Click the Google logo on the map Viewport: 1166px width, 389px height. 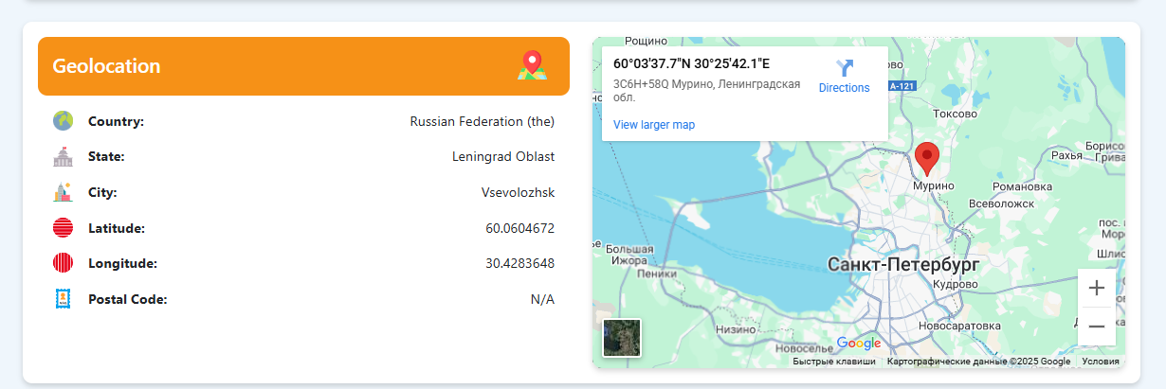tap(859, 343)
